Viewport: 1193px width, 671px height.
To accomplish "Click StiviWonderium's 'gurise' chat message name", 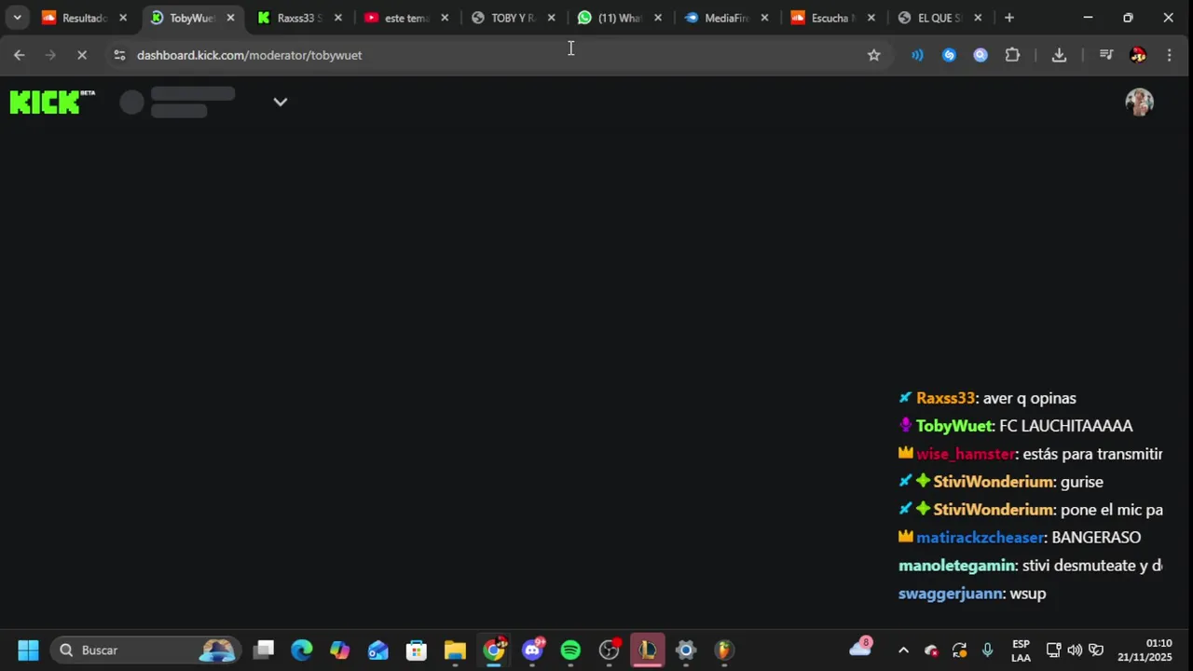I will click(994, 482).
